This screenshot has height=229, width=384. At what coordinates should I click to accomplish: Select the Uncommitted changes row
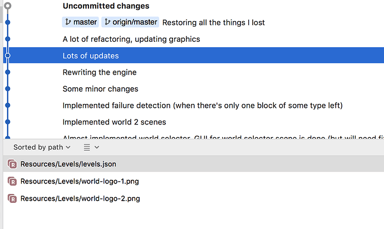(106, 6)
